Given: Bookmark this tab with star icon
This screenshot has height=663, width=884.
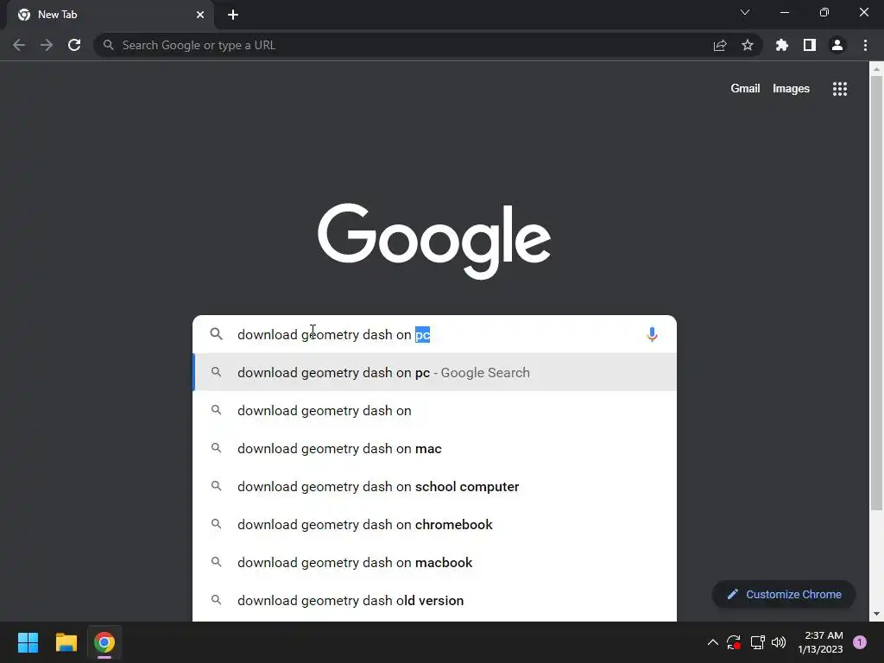Looking at the screenshot, I should click(x=748, y=45).
